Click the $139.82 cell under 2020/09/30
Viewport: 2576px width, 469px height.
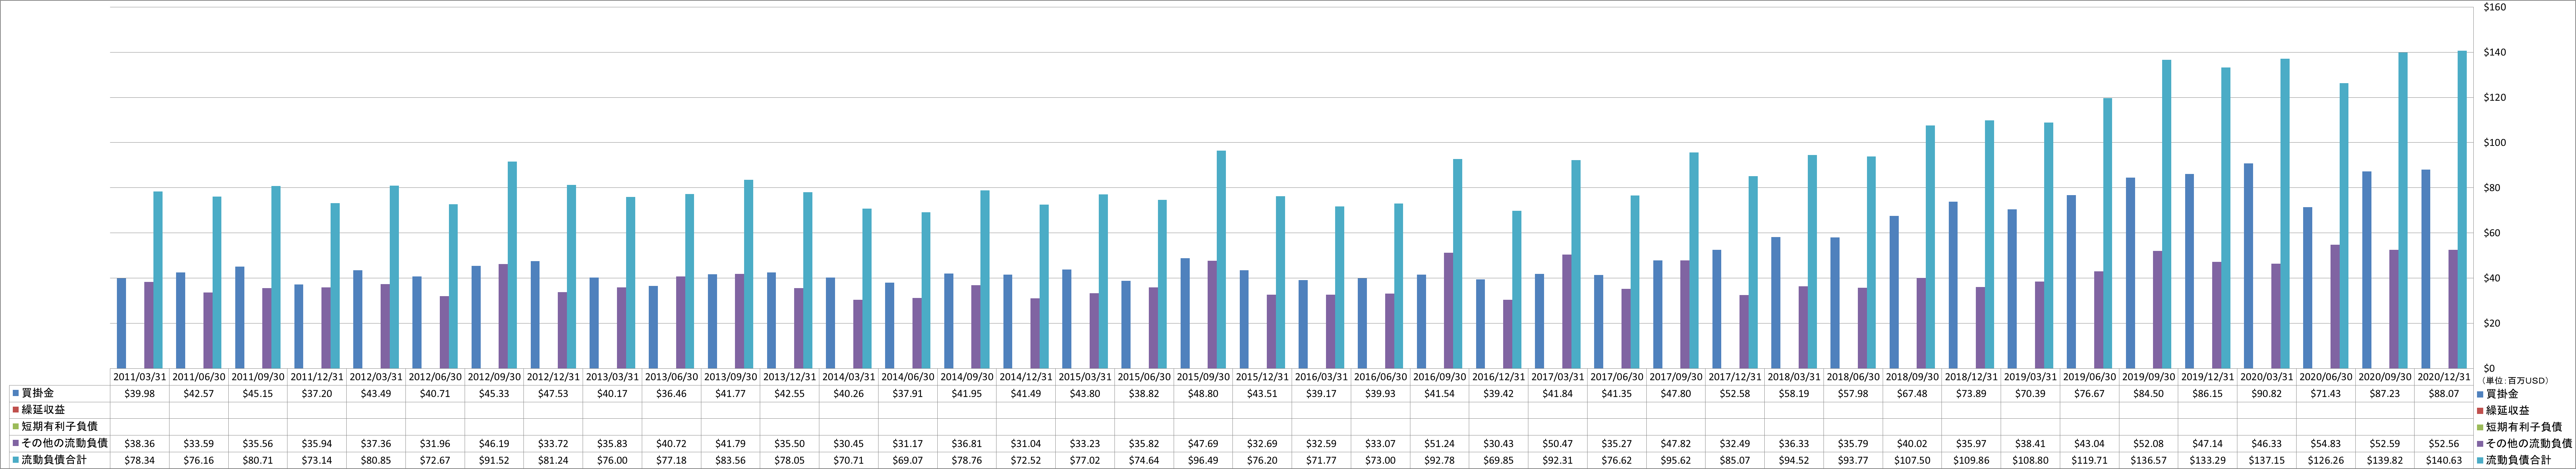2385,460
